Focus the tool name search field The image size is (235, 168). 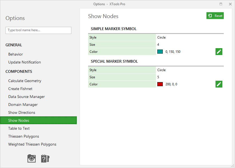[x=38, y=30]
